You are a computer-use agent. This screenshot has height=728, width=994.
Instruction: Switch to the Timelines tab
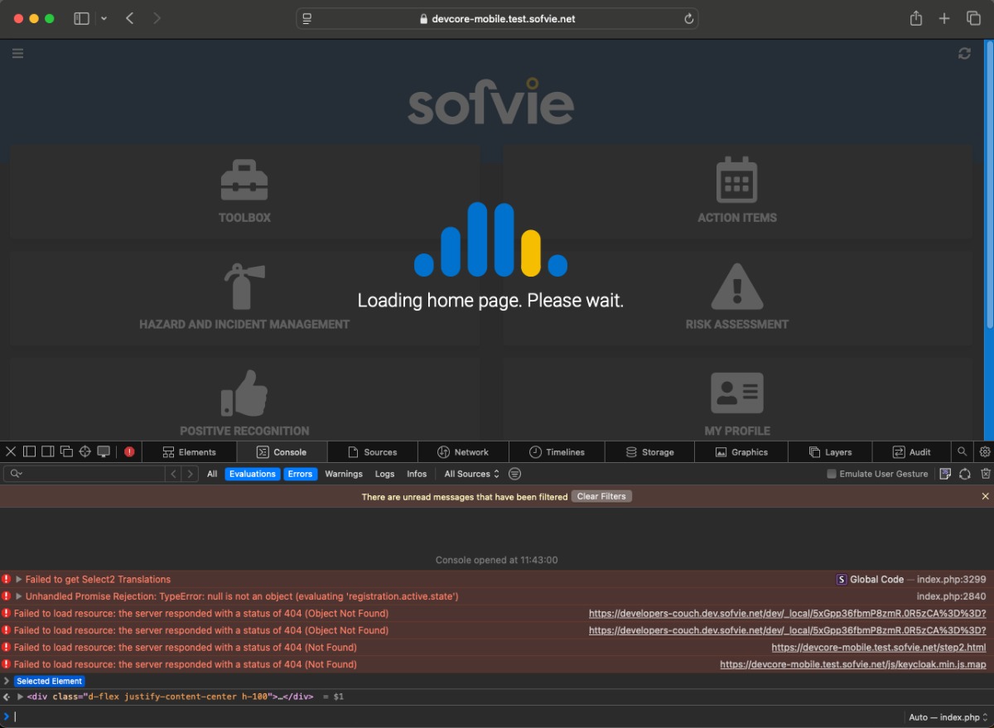557,451
